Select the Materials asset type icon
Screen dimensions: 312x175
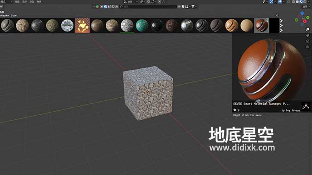click(106, 6)
